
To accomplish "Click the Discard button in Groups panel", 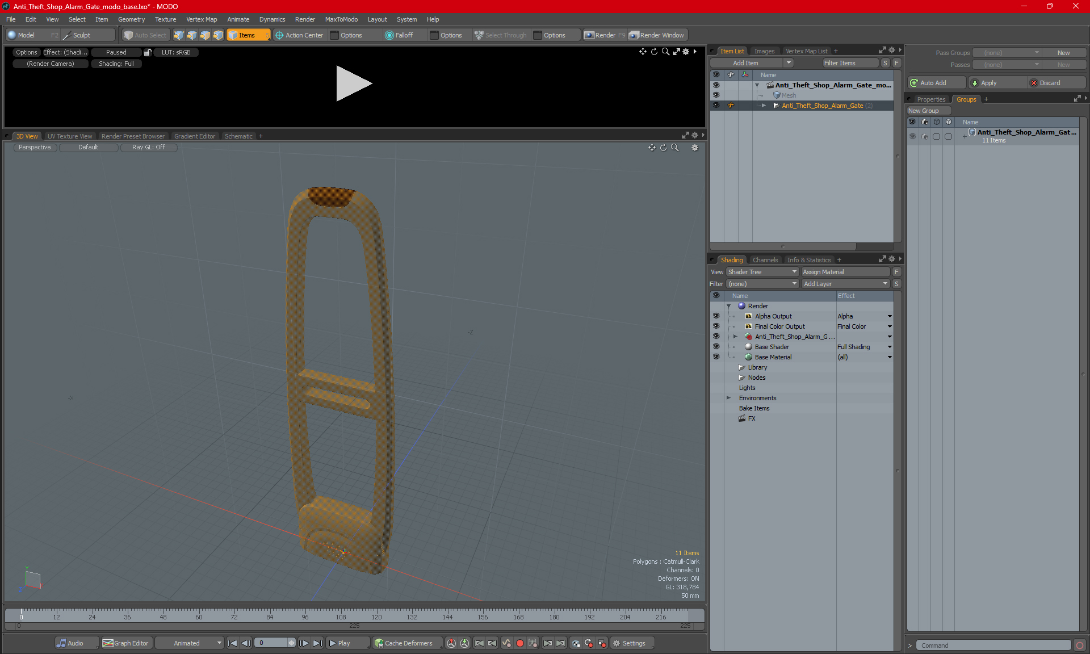I will (x=1051, y=82).
